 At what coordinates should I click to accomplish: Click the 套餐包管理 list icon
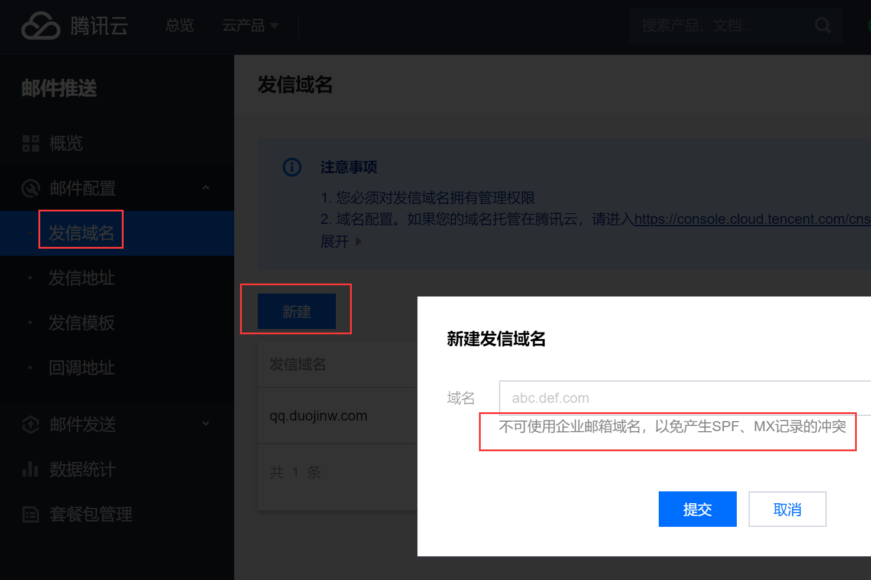pos(31,514)
